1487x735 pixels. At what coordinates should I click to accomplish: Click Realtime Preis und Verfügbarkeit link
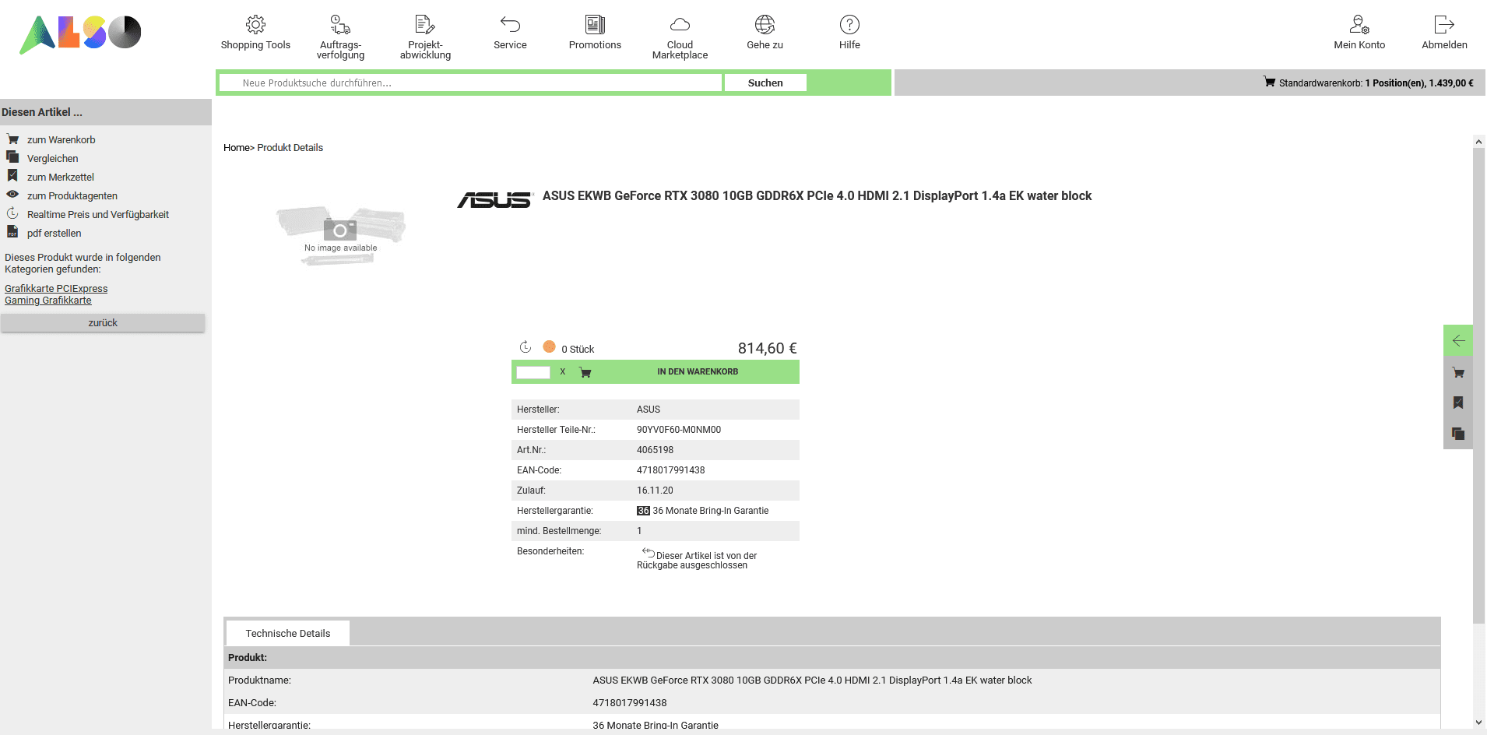[x=98, y=215]
